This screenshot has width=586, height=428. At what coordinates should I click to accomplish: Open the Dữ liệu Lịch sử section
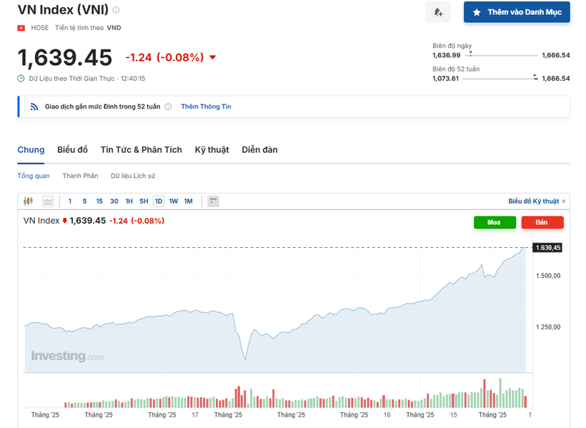(x=133, y=175)
